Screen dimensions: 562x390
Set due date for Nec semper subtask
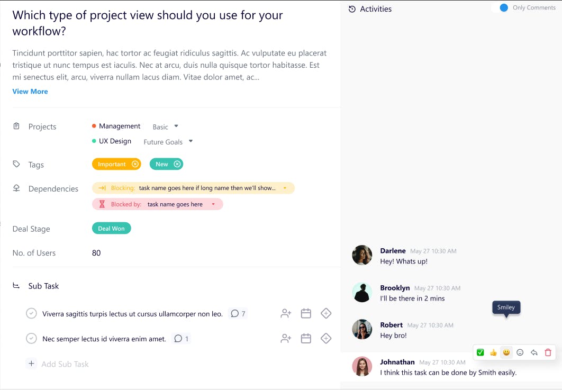(x=306, y=338)
